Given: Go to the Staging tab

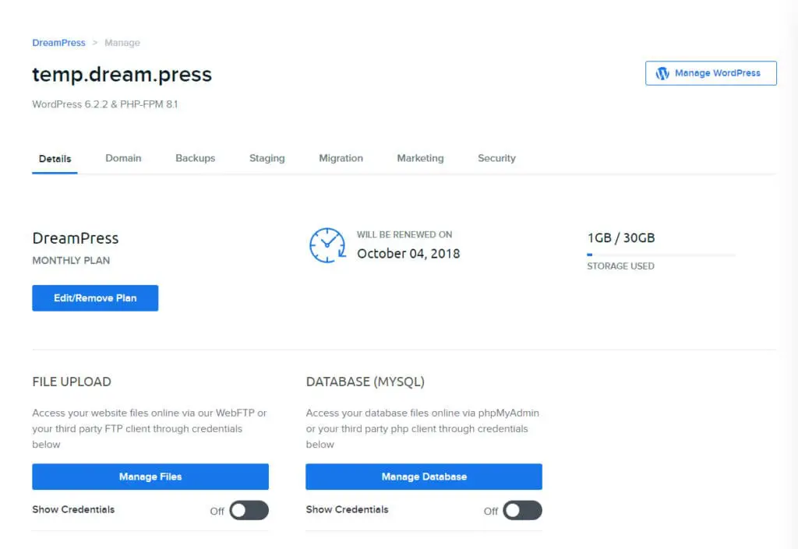Looking at the screenshot, I should [x=267, y=158].
